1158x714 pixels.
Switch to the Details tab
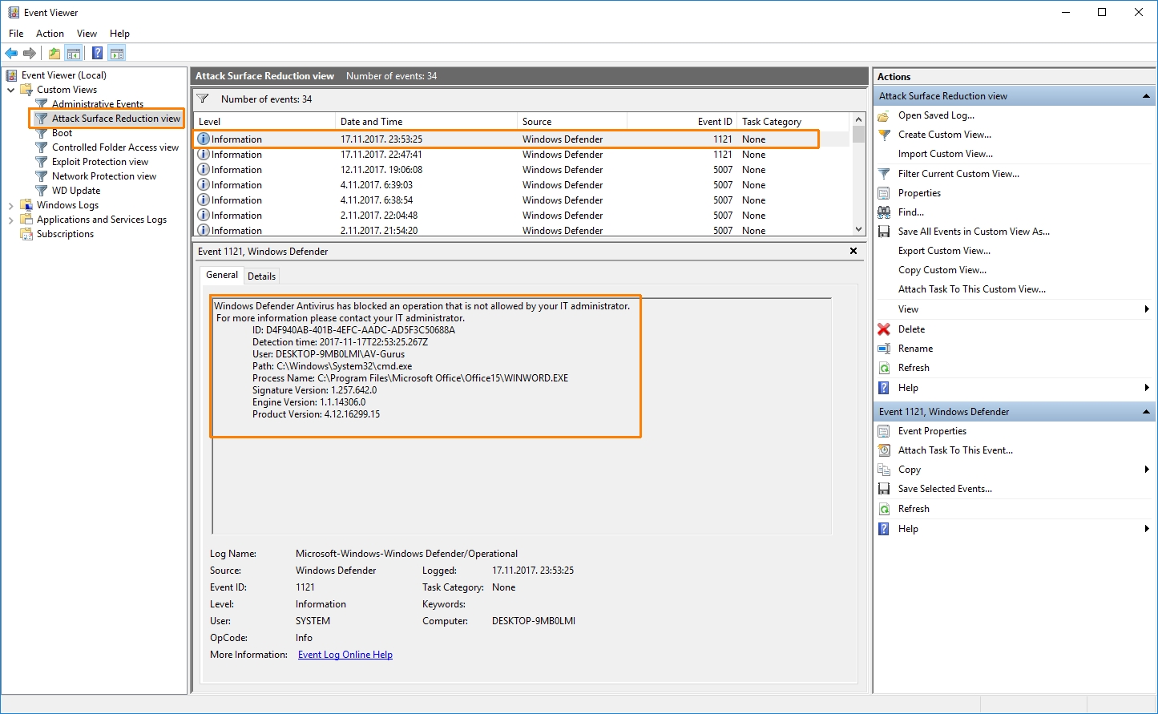pos(261,276)
